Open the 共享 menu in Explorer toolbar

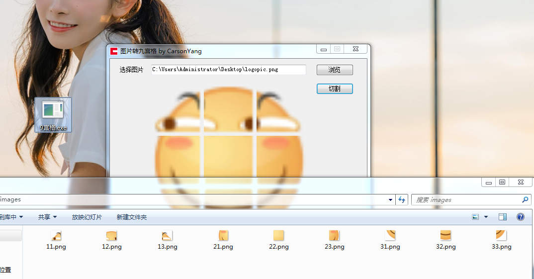(47, 217)
